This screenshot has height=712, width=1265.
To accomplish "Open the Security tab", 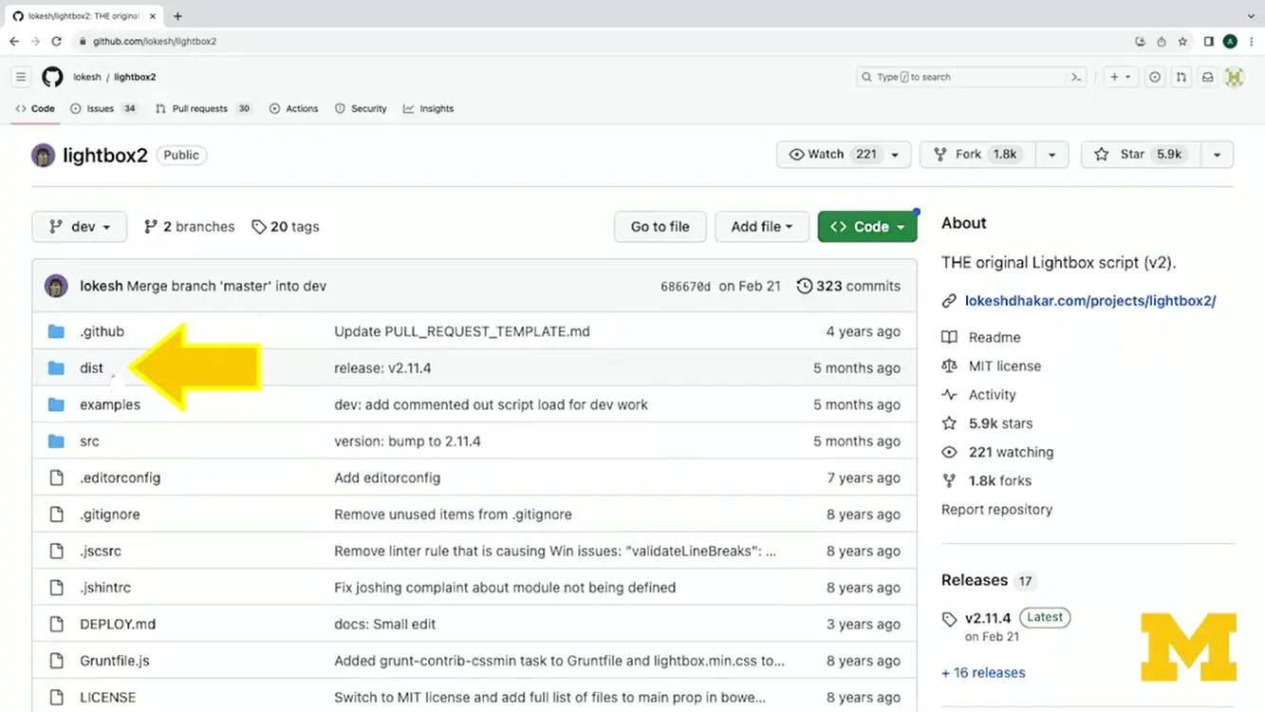I will point(361,108).
